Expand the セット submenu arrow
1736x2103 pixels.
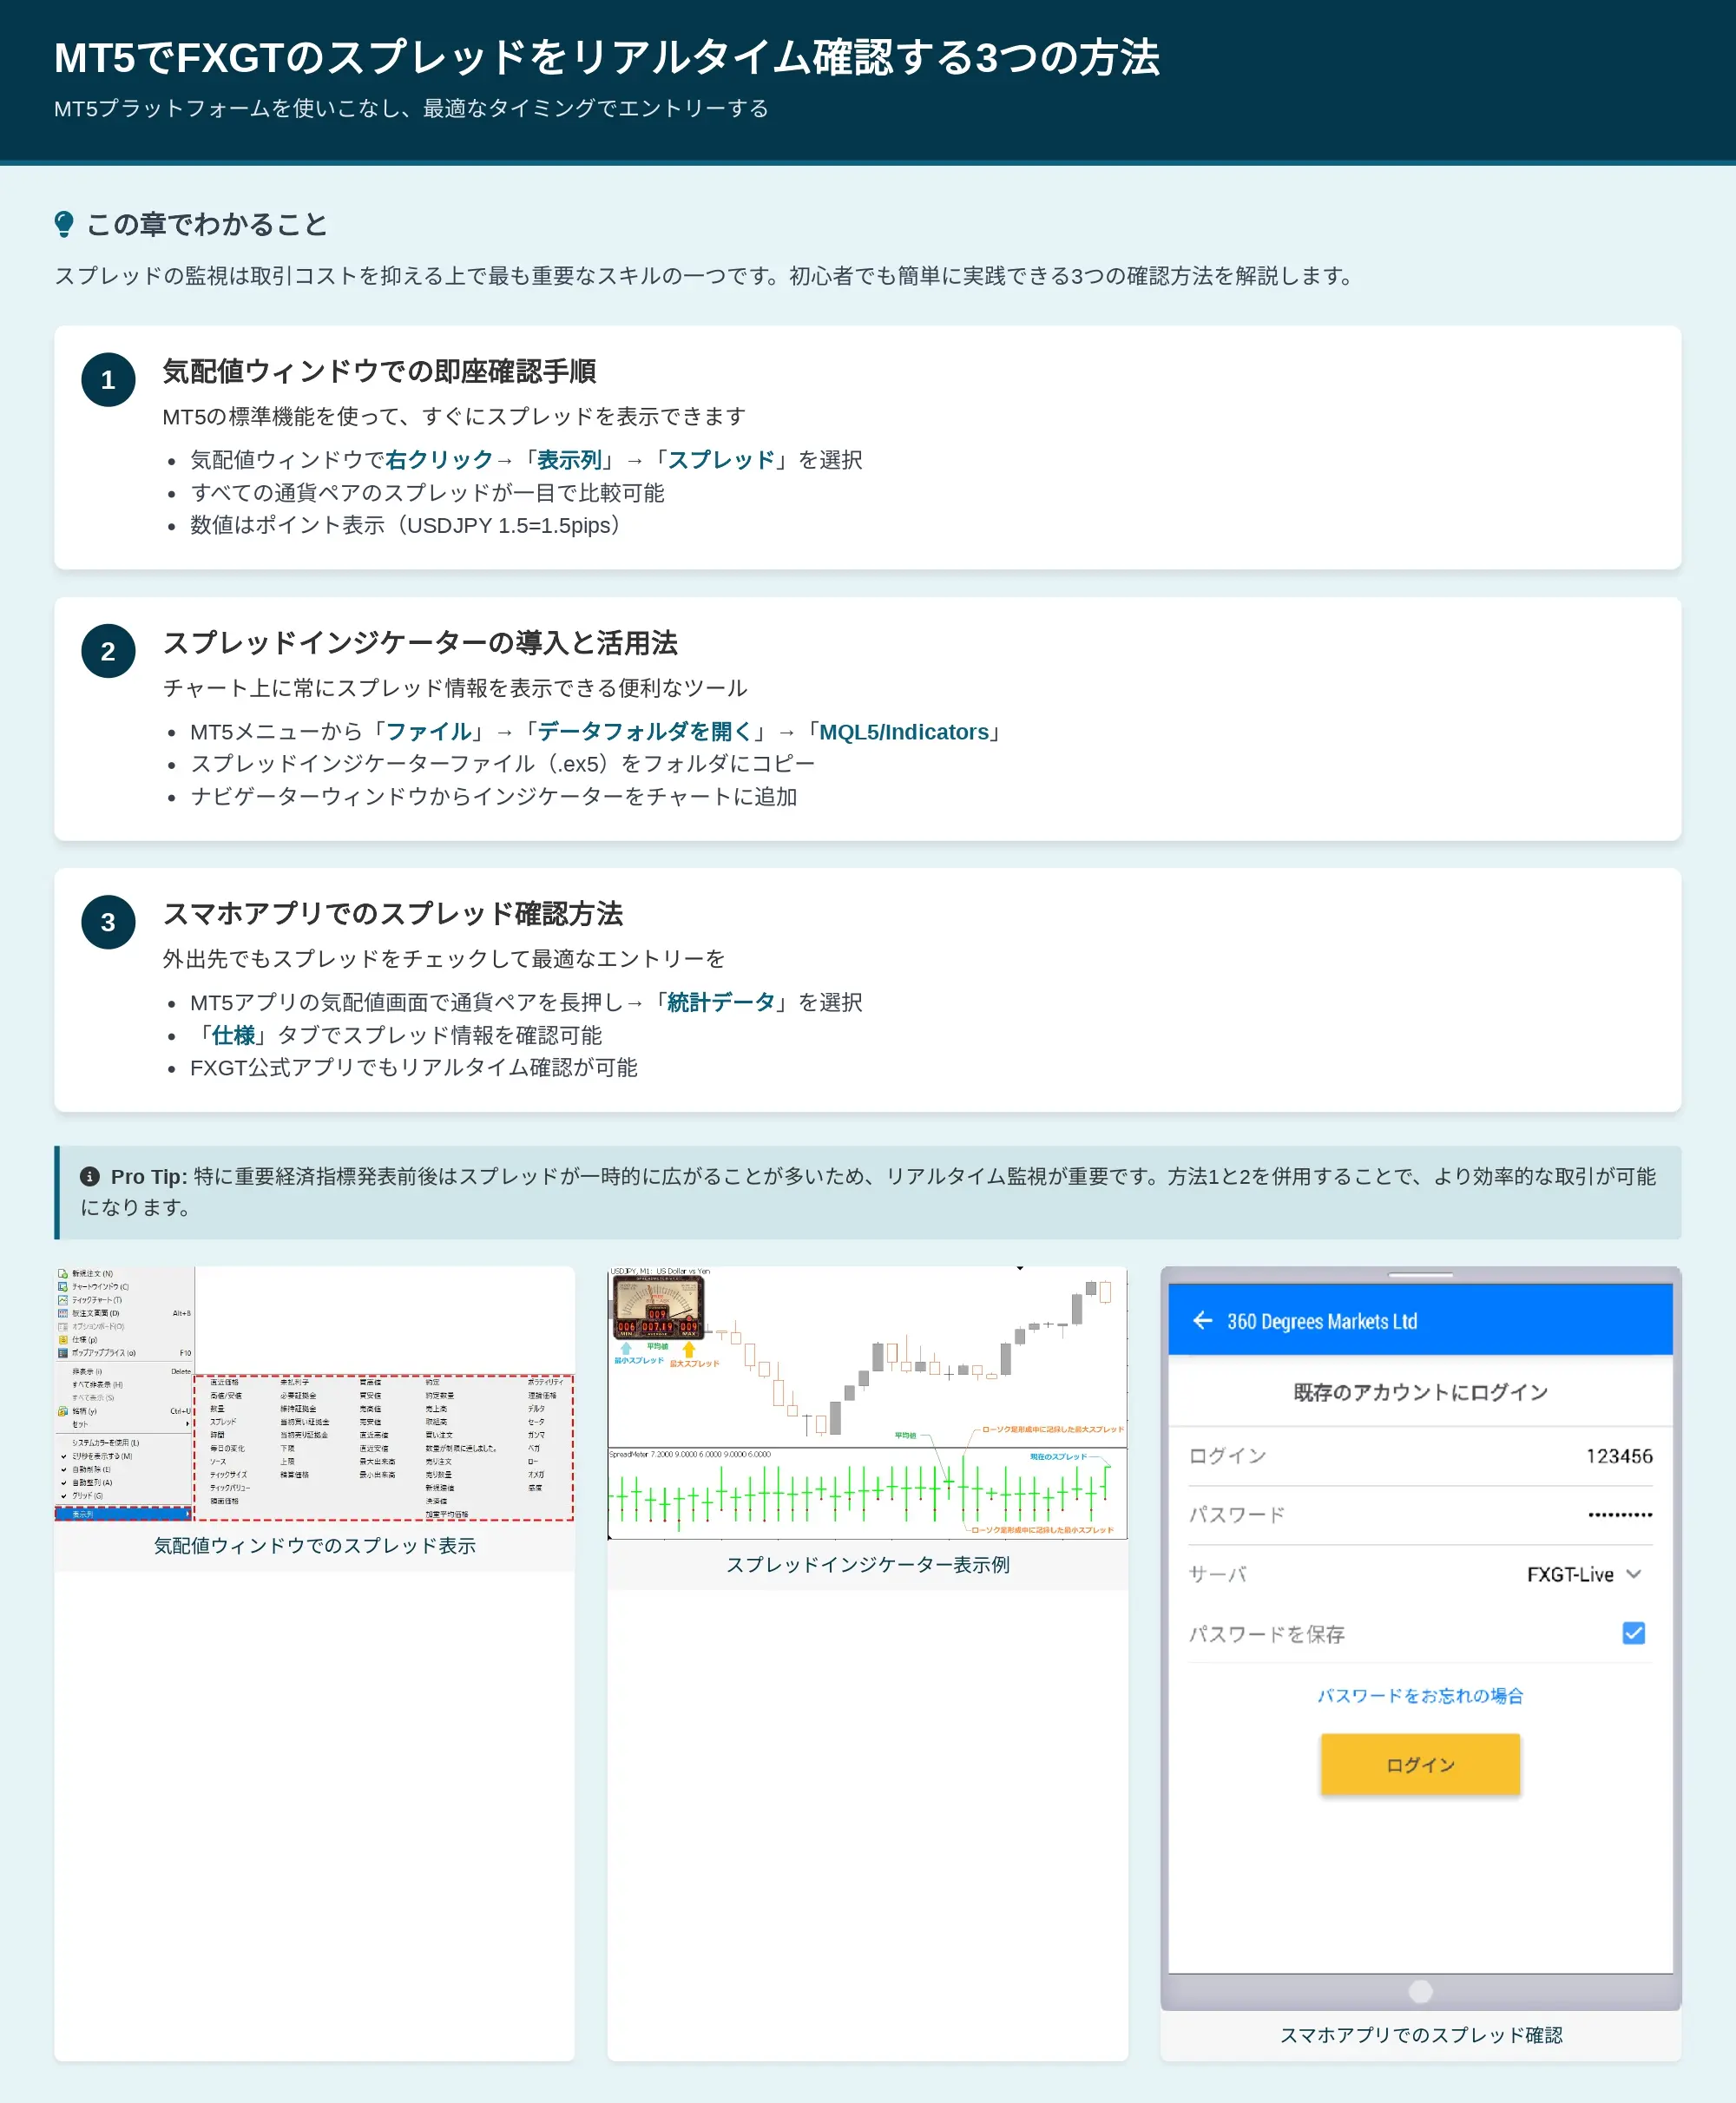(187, 1424)
